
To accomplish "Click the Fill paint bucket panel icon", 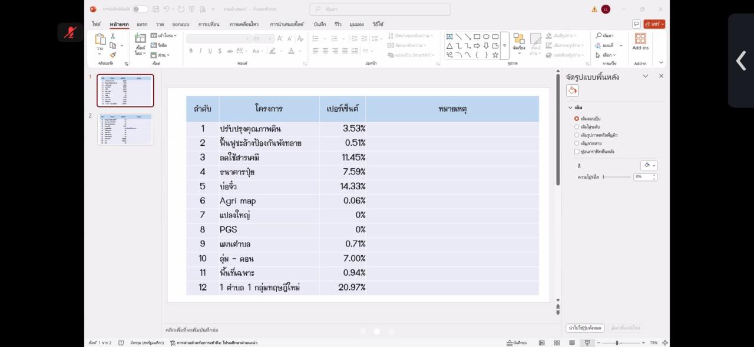I will coord(572,91).
